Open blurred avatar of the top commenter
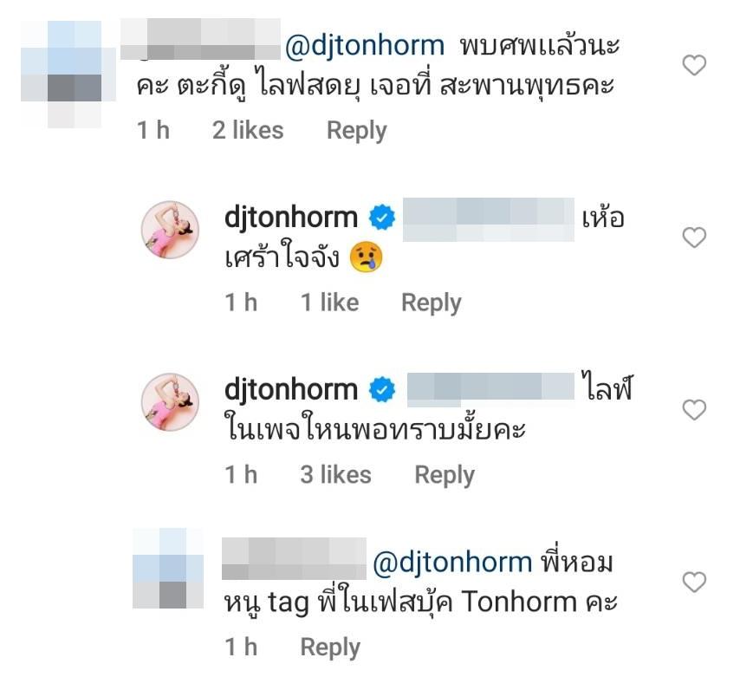This screenshot has width=753, height=677. pyautogui.click(x=68, y=74)
